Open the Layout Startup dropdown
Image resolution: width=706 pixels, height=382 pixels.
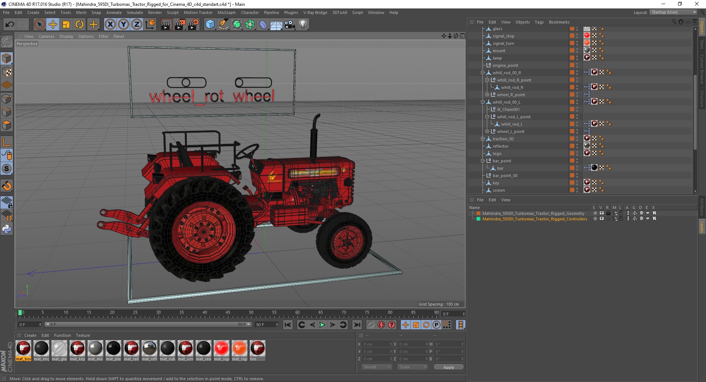tap(673, 12)
